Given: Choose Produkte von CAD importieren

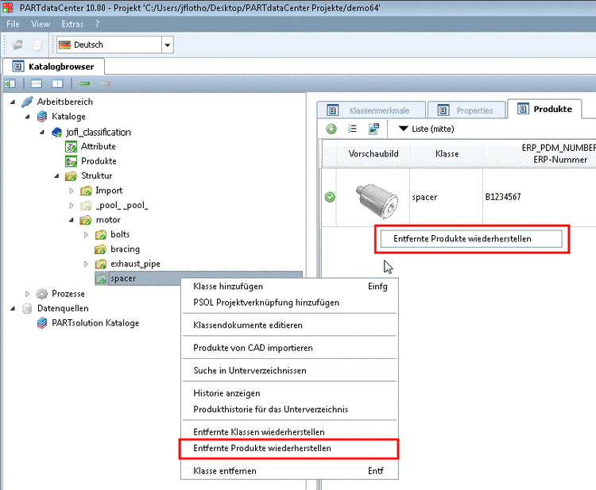Looking at the screenshot, I should pyautogui.click(x=289, y=348).
